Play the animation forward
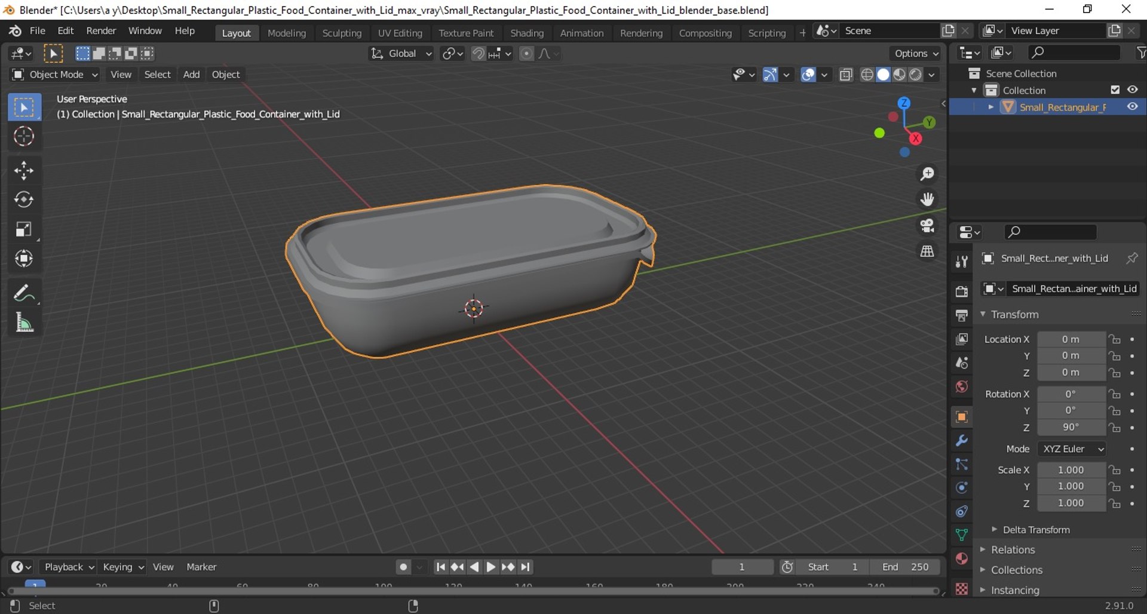 click(490, 567)
